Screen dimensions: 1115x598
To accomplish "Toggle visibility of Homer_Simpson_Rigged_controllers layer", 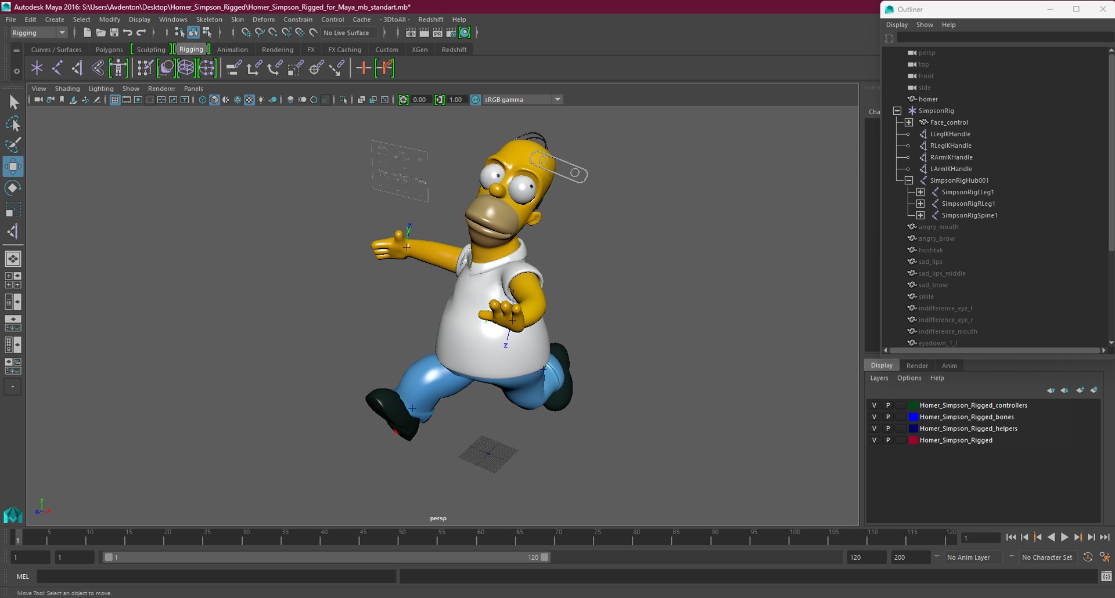I will [874, 405].
